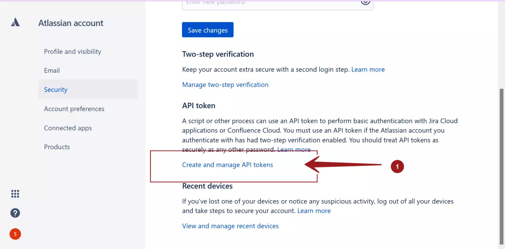Open Learn more in API token description
505x249 pixels.
click(x=294, y=149)
